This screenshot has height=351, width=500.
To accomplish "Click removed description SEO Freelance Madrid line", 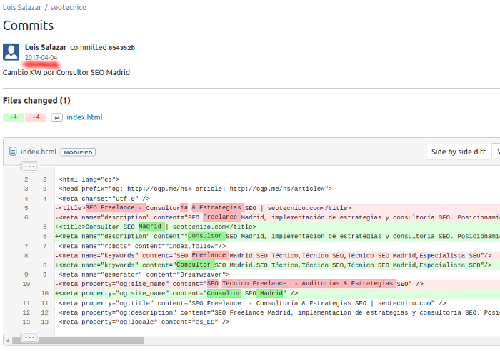I will (x=277, y=217).
